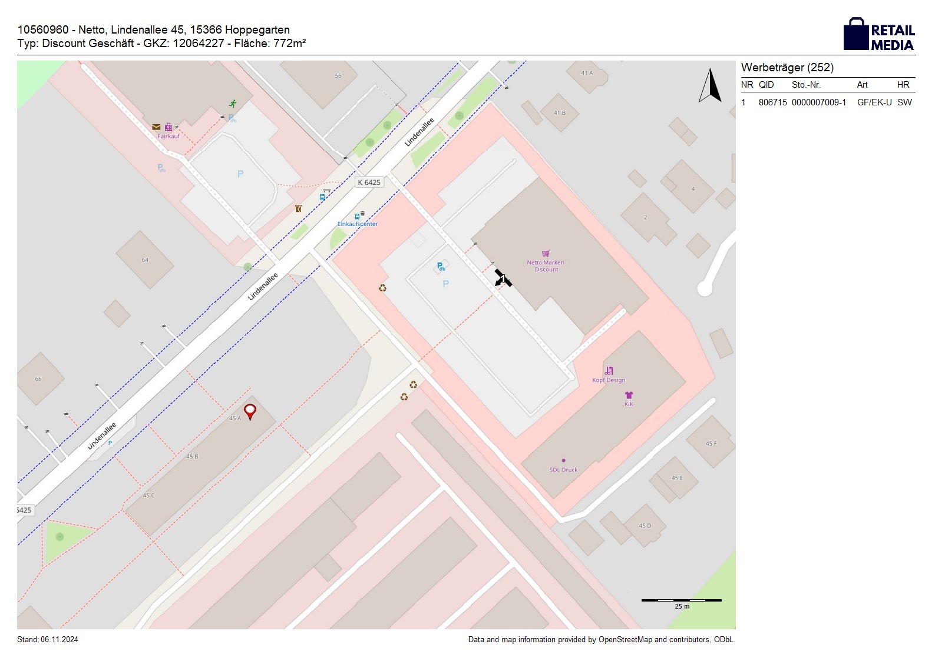Click the brown telephone booth icon
The width and height of the screenshot is (935, 661).
[x=299, y=208]
